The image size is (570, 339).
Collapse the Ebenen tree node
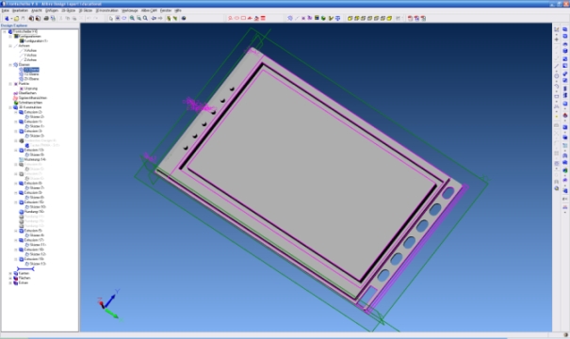[x=10, y=65]
